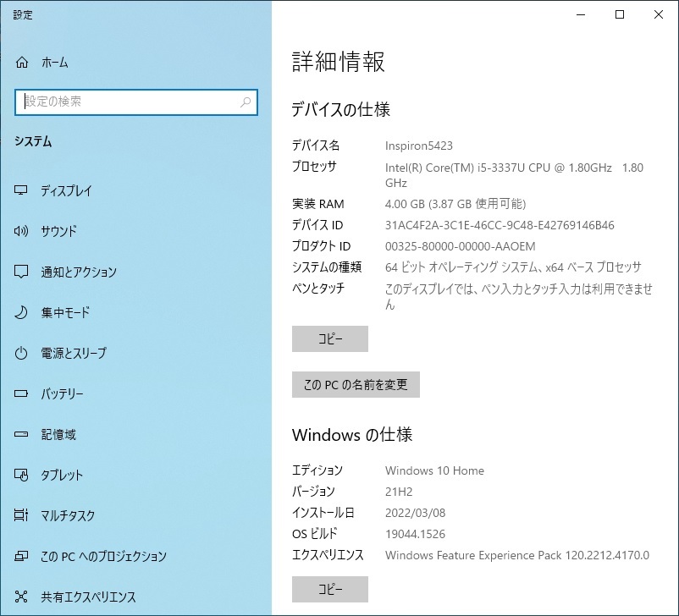Select pen and touch description text
This screenshot has height=616, width=679.
coord(519,296)
